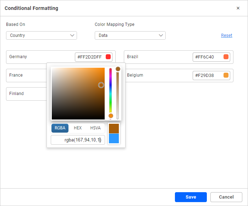Cancel the conditional formatting changes
This screenshot has height=206, width=248.
pos(226,197)
